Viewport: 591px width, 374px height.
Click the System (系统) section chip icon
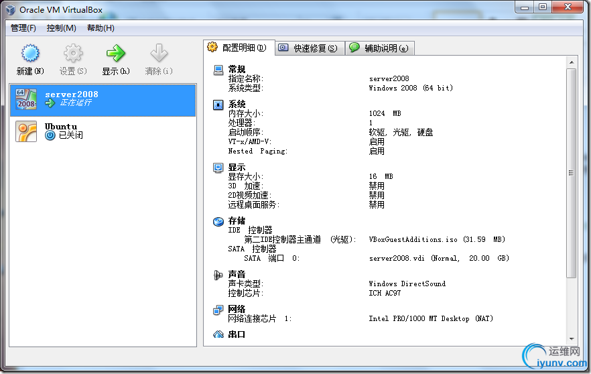218,105
